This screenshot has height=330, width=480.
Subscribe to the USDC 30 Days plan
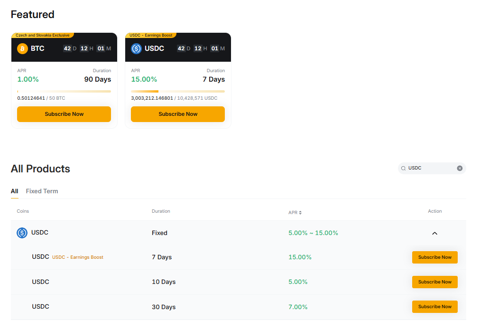click(434, 307)
